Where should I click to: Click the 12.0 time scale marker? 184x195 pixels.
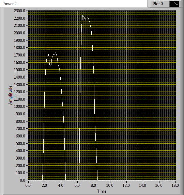(126, 185)
